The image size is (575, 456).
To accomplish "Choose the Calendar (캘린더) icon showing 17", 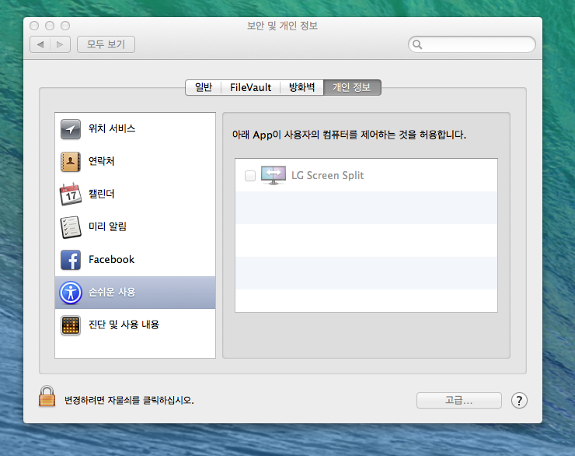I will tap(71, 194).
